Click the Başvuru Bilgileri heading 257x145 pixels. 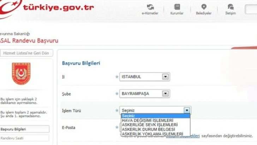[x=81, y=63]
